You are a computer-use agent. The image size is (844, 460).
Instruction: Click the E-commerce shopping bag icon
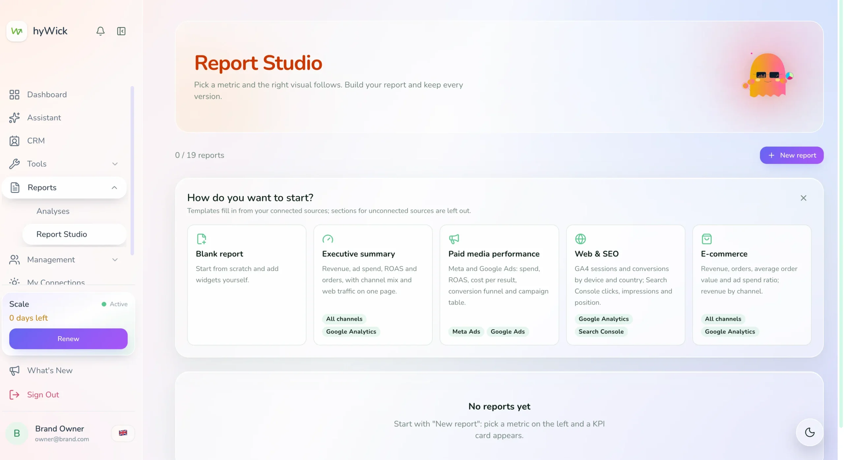706,239
